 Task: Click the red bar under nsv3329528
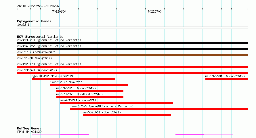[x=90, y=91]
